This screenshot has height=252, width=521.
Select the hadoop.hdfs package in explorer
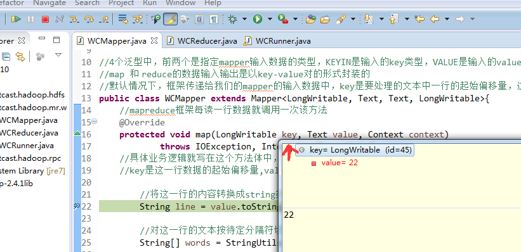pos(32,95)
